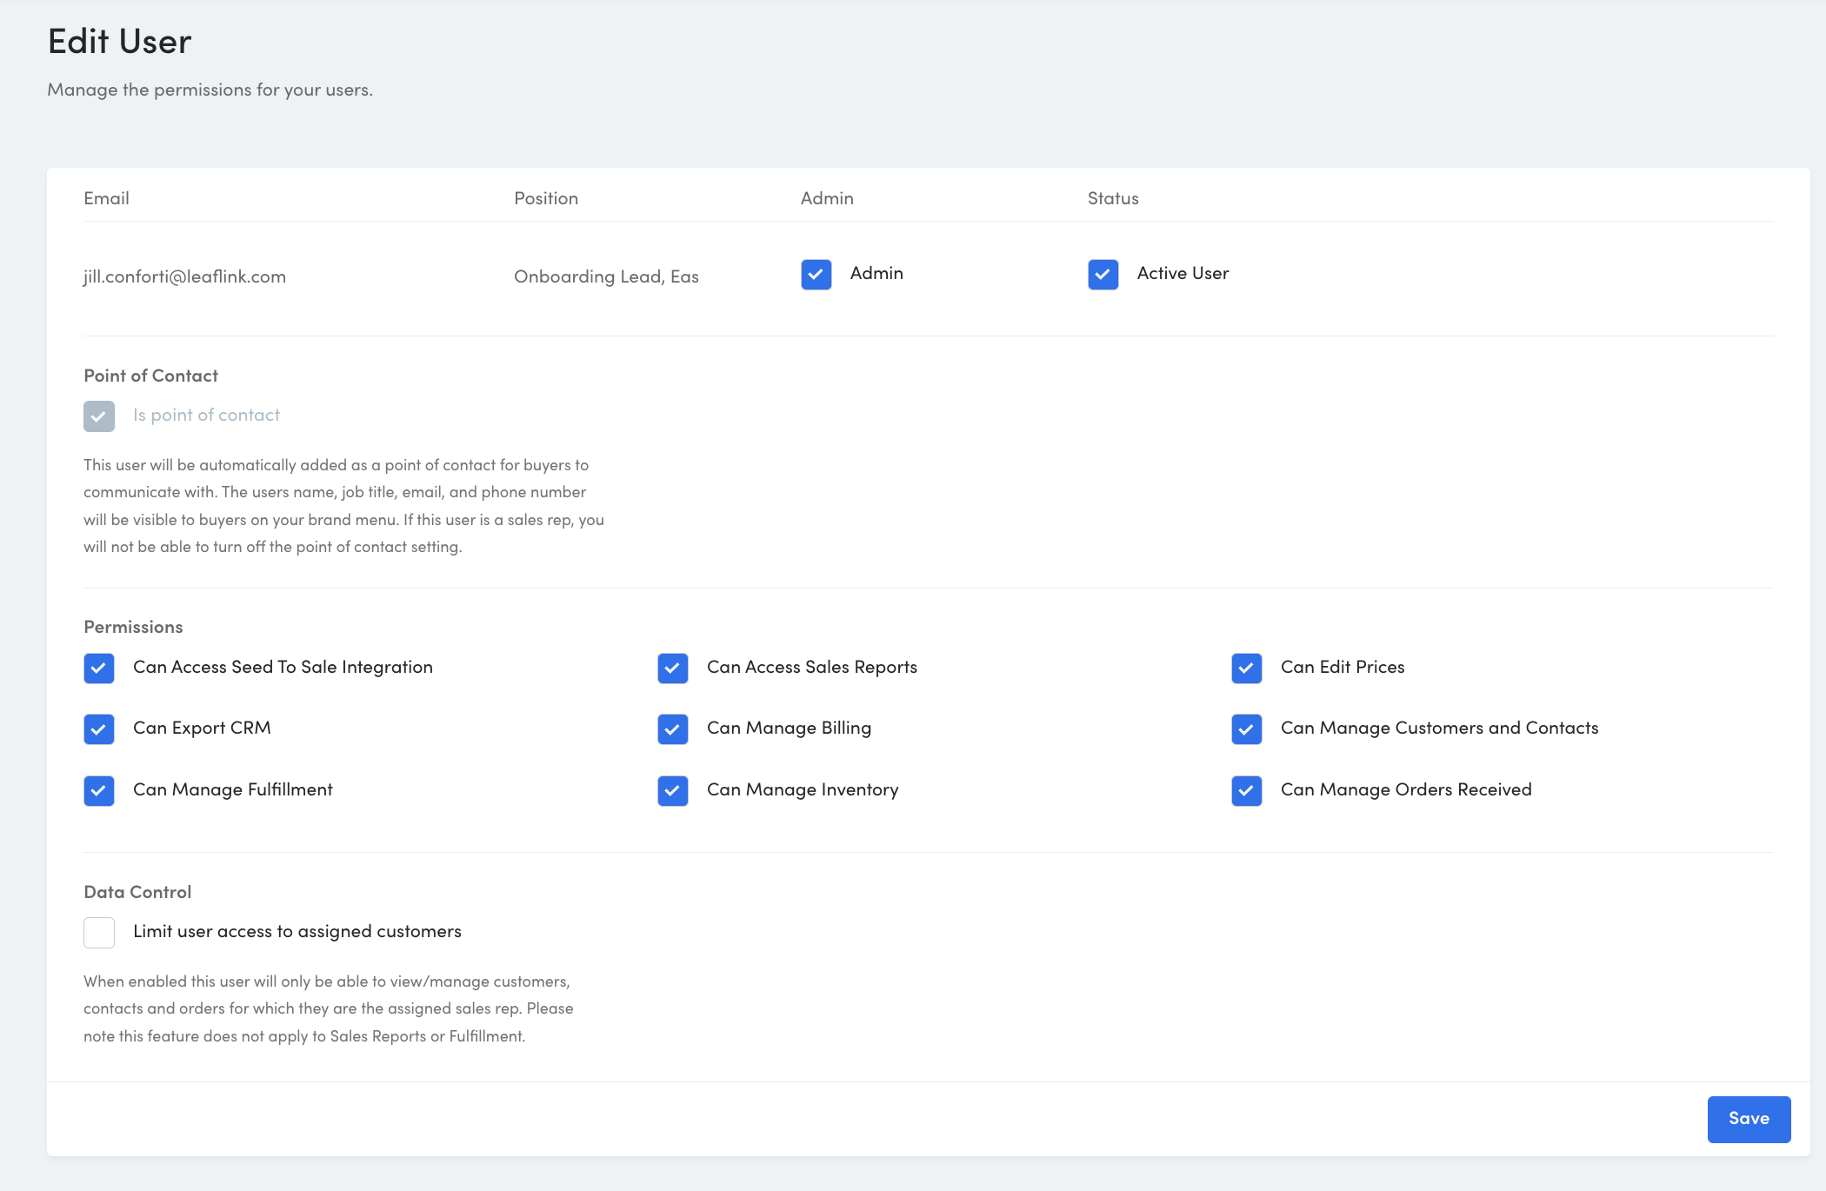Toggle the Active User checkbox

[1103, 275]
